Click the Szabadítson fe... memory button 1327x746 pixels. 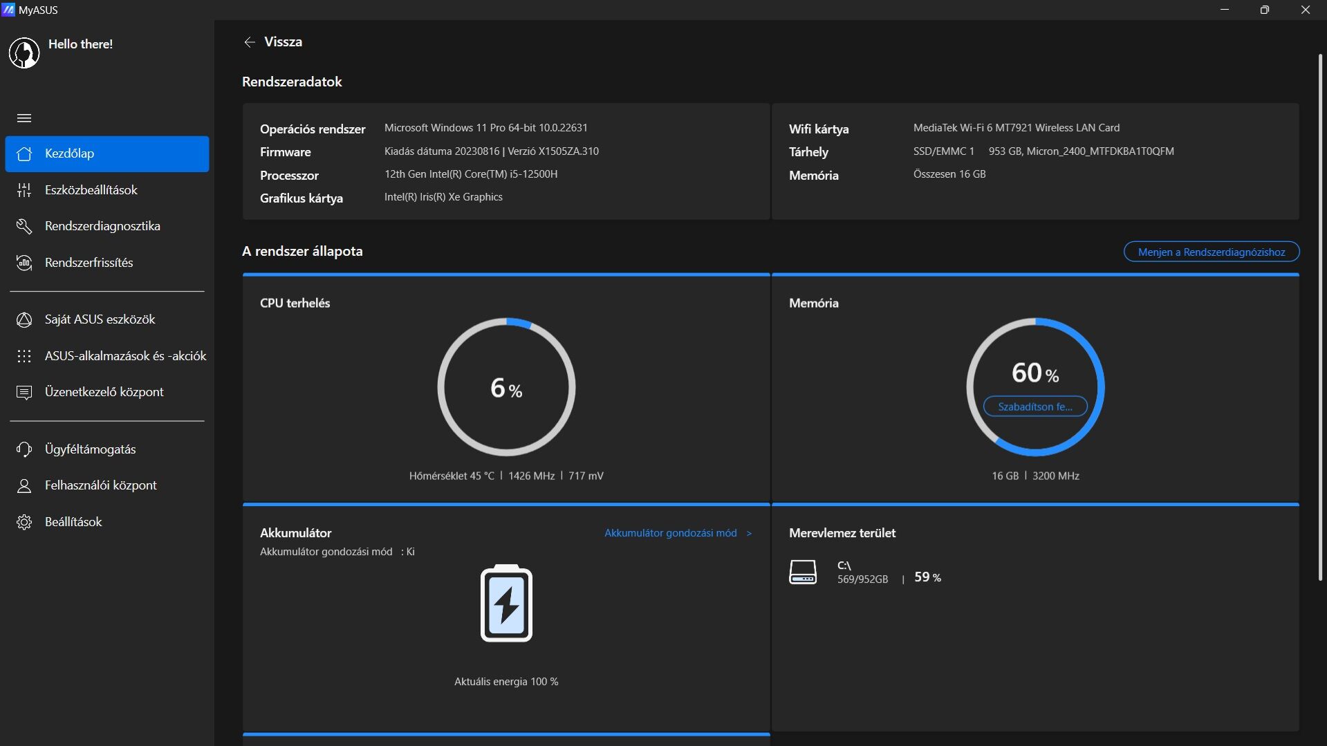pos(1034,407)
